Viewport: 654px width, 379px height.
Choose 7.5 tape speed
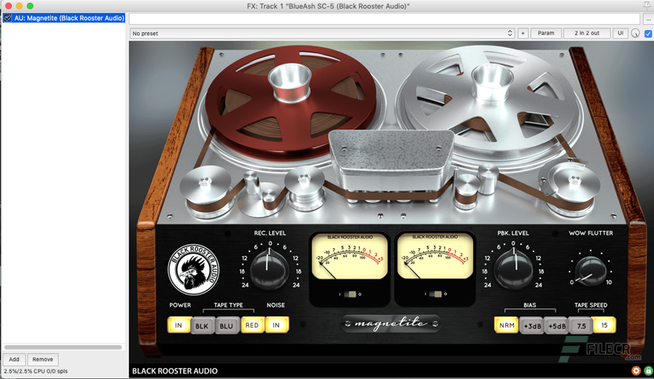coord(581,326)
